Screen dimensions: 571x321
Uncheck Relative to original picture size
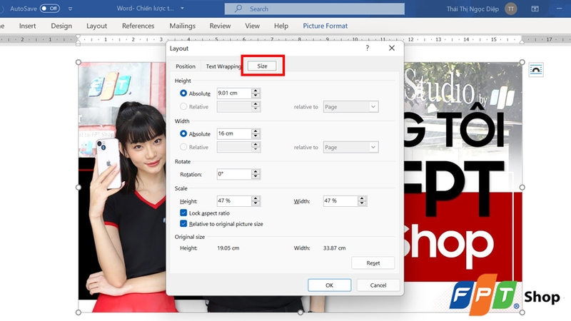(x=183, y=223)
